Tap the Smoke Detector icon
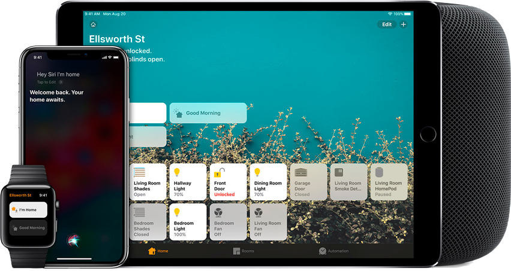 (339, 172)
